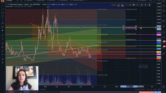The width and height of the screenshot is (166, 93).
Task: Lock the selected drawing
Action: click(142, 5)
